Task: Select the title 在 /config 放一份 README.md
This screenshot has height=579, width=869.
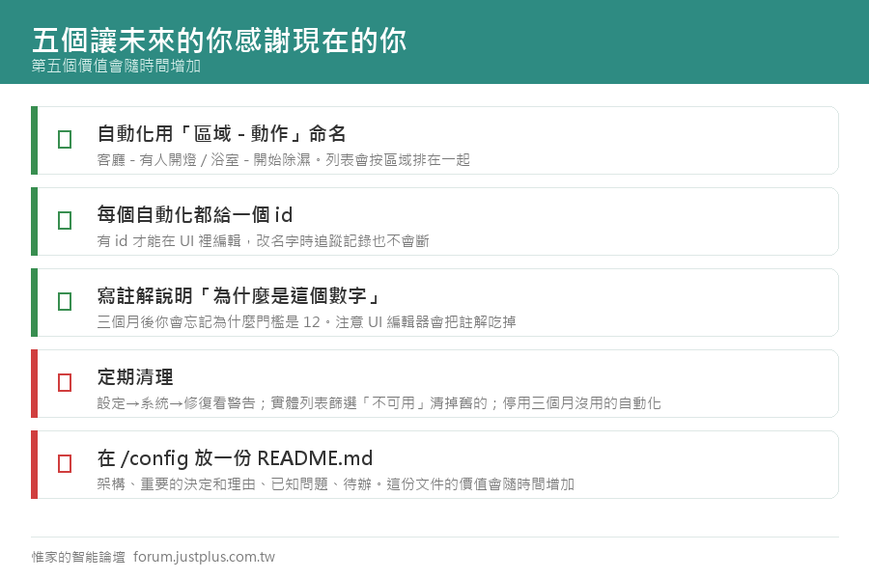Action: [235, 458]
